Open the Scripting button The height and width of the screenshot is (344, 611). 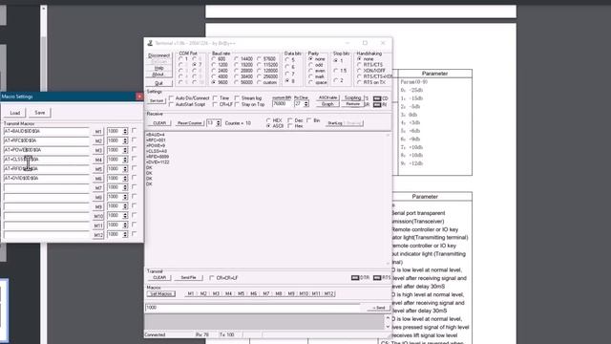(352, 97)
